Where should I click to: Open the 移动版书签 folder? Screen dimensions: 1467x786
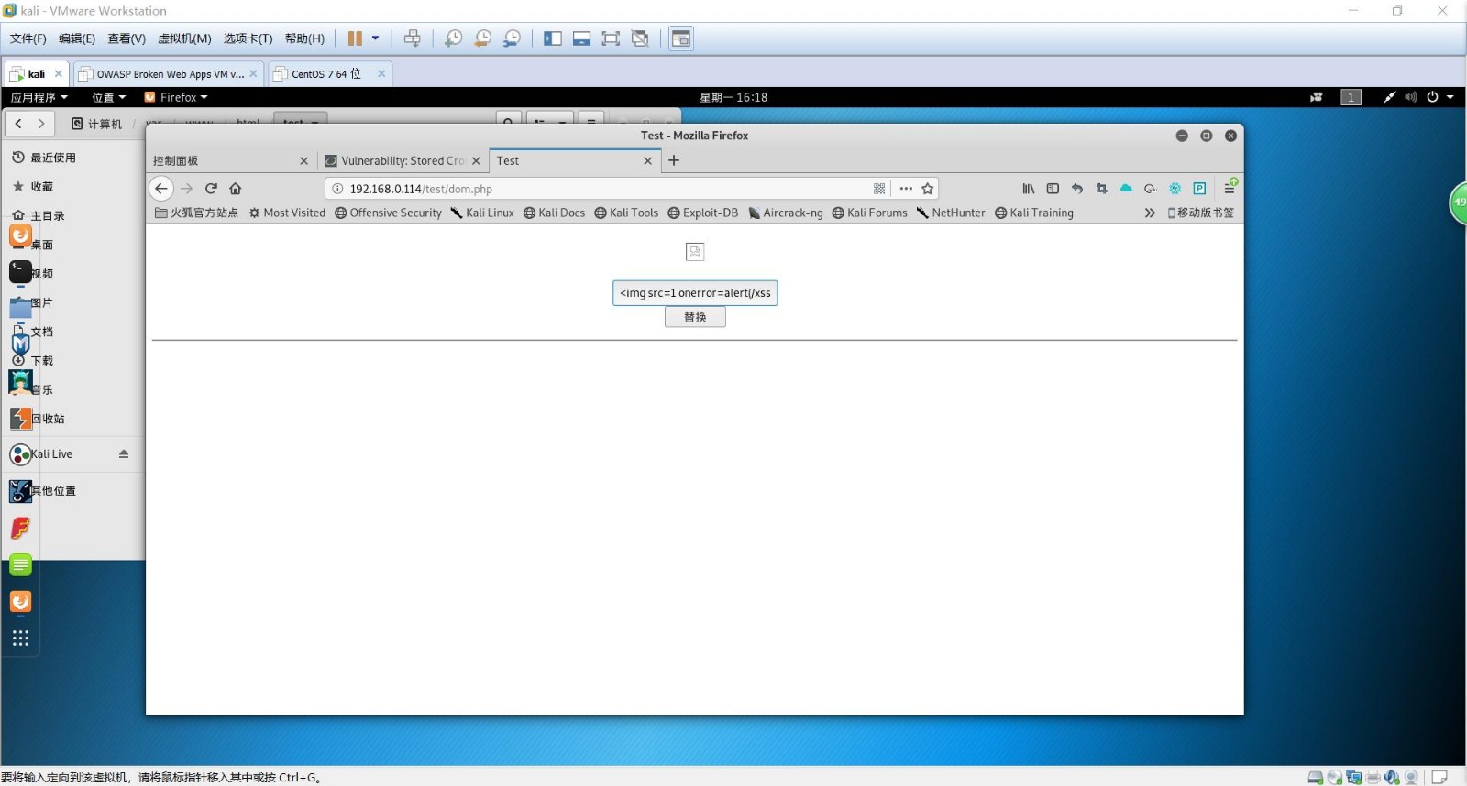1201,213
